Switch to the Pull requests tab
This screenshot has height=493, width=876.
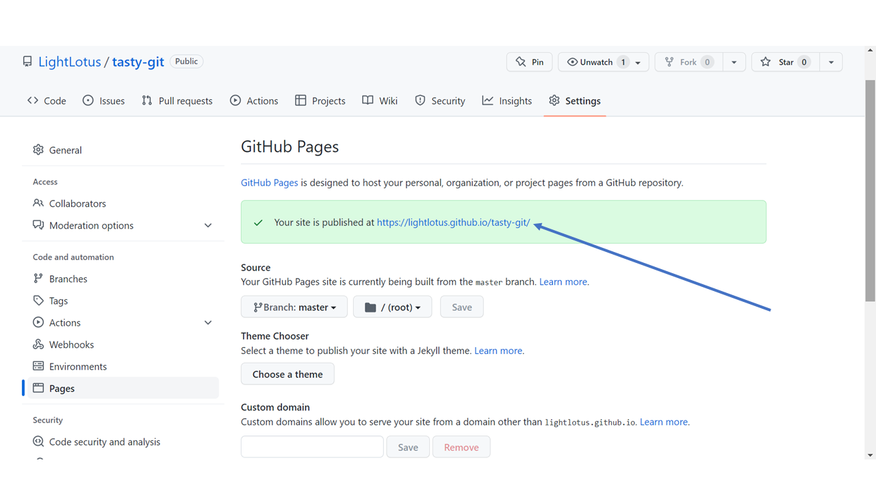[x=177, y=101]
